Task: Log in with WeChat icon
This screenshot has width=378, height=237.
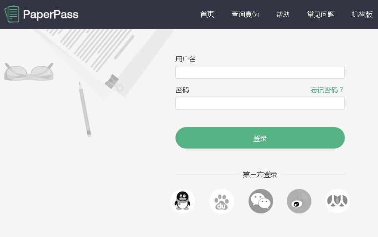Action: point(261,201)
